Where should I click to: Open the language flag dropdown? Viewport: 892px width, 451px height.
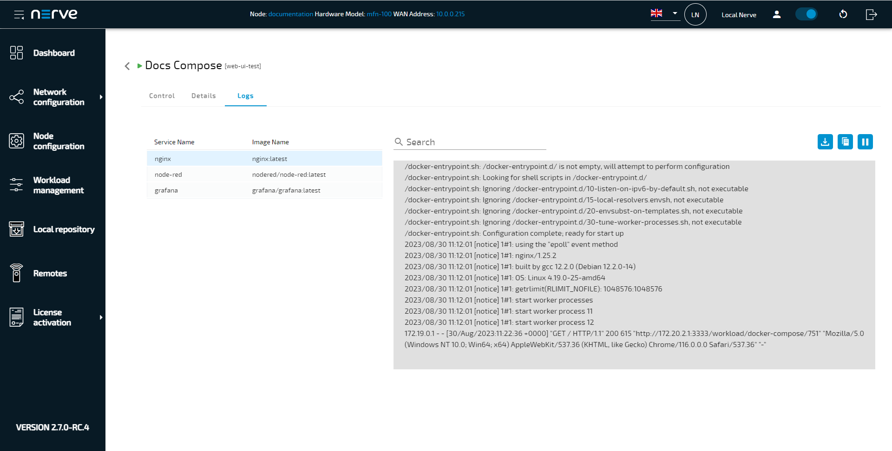coord(665,13)
